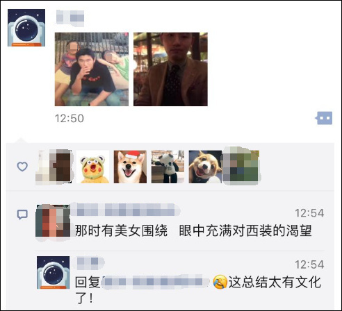Viewport: 342px width, 311px height.
Task: Open the smiling corgi liker avatar
Action: pos(205,167)
